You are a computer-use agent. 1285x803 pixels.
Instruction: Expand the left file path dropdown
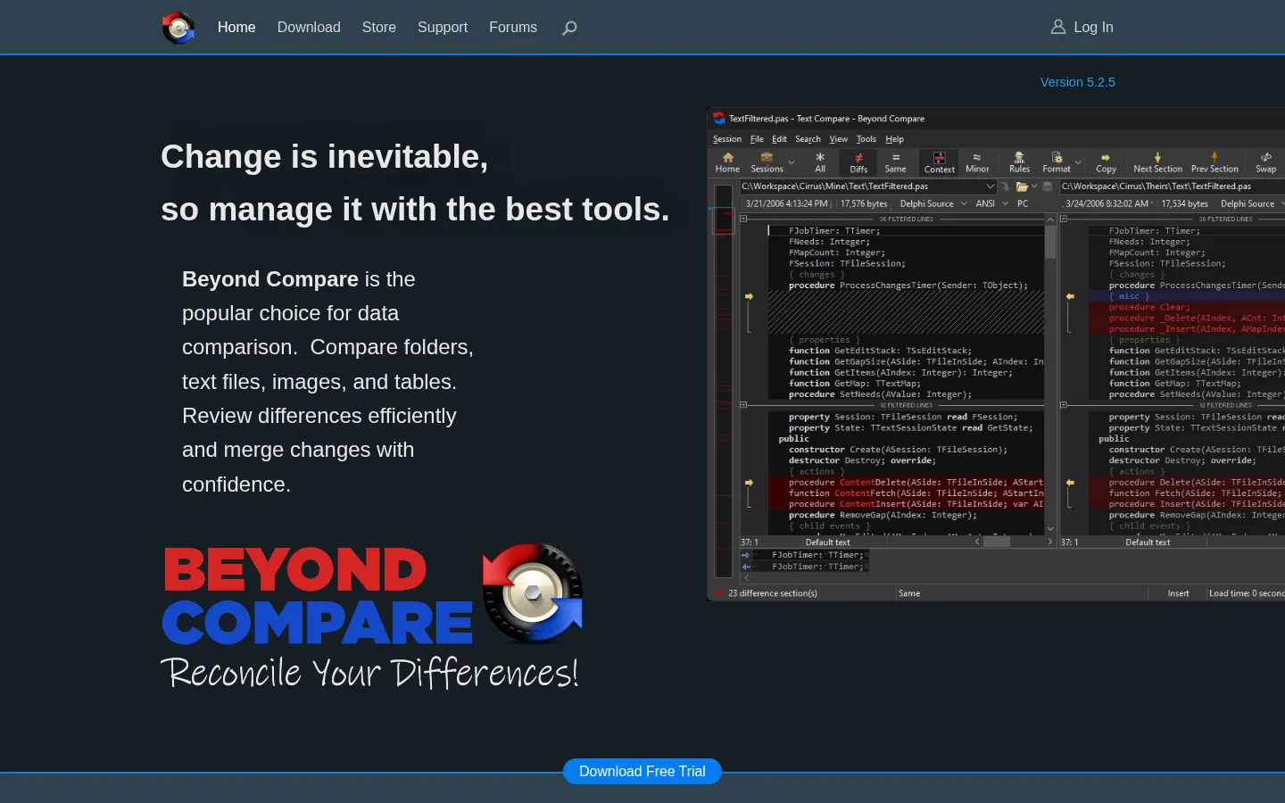(990, 186)
